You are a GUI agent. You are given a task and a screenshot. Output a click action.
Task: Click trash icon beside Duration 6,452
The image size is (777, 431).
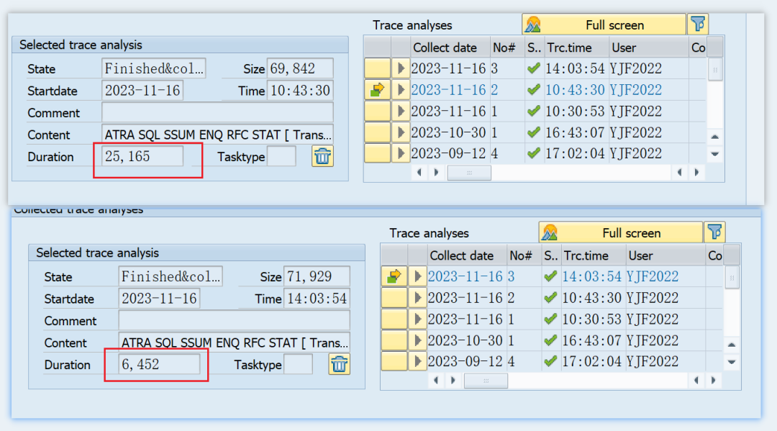(340, 365)
